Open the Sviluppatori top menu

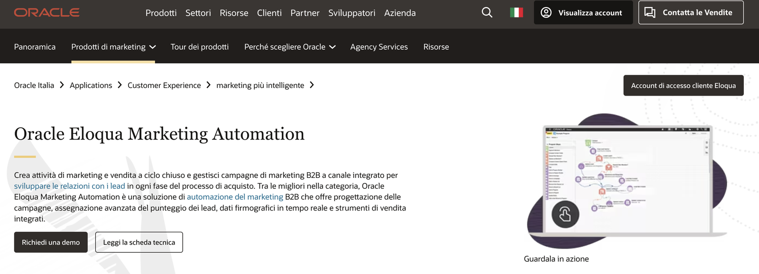[352, 13]
